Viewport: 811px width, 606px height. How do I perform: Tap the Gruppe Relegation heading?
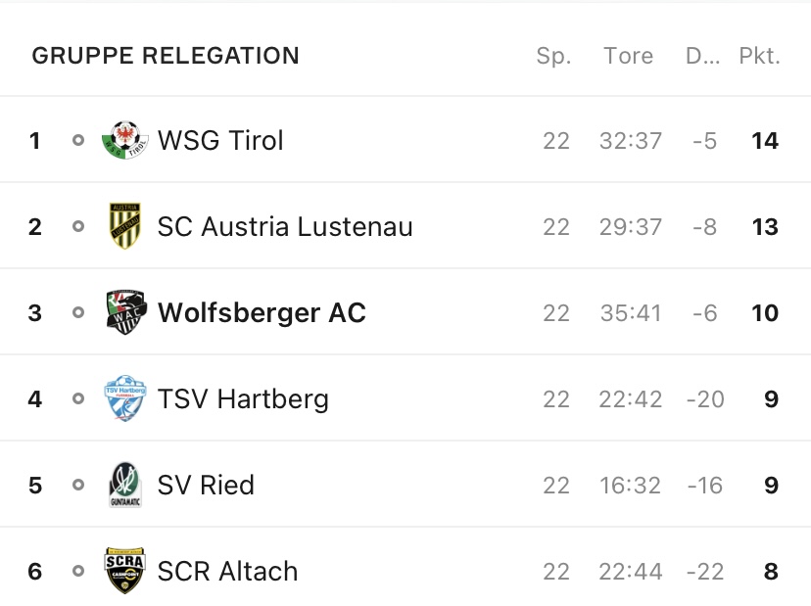click(x=166, y=56)
